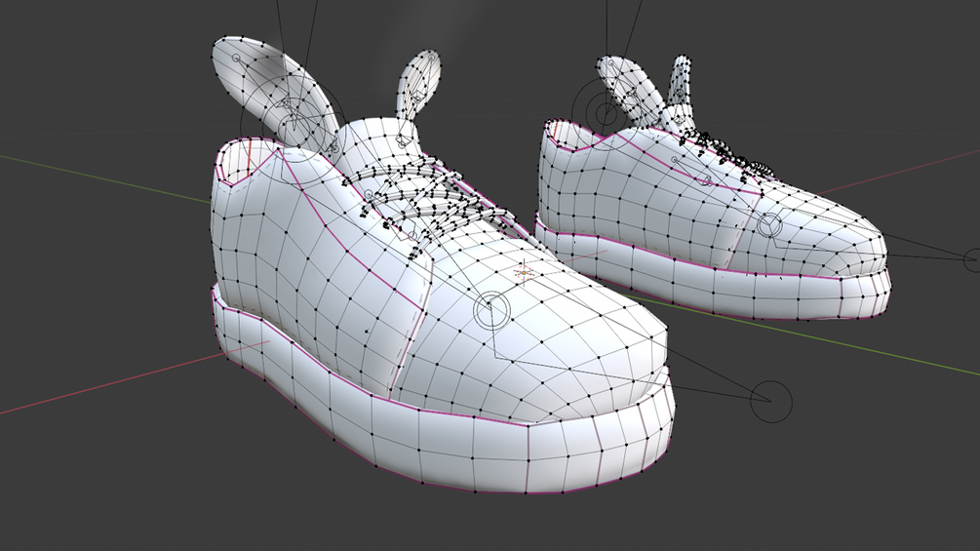The width and height of the screenshot is (980, 551).
Task: Select circle bone control in front of near shoe
Action: point(770,401)
